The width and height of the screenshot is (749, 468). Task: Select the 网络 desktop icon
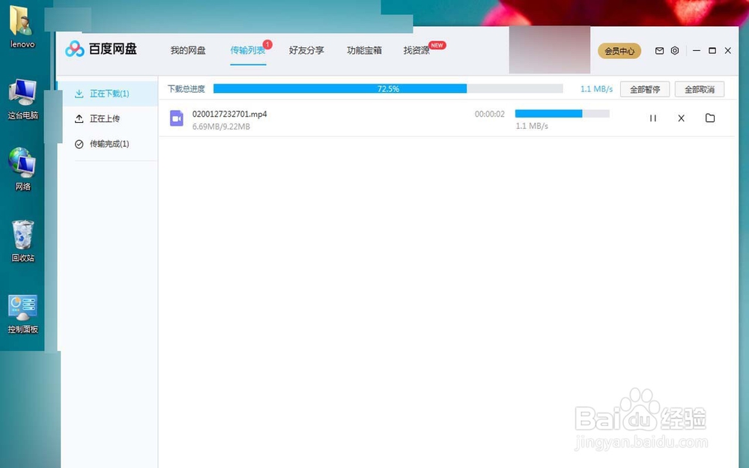[x=22, y=169]
